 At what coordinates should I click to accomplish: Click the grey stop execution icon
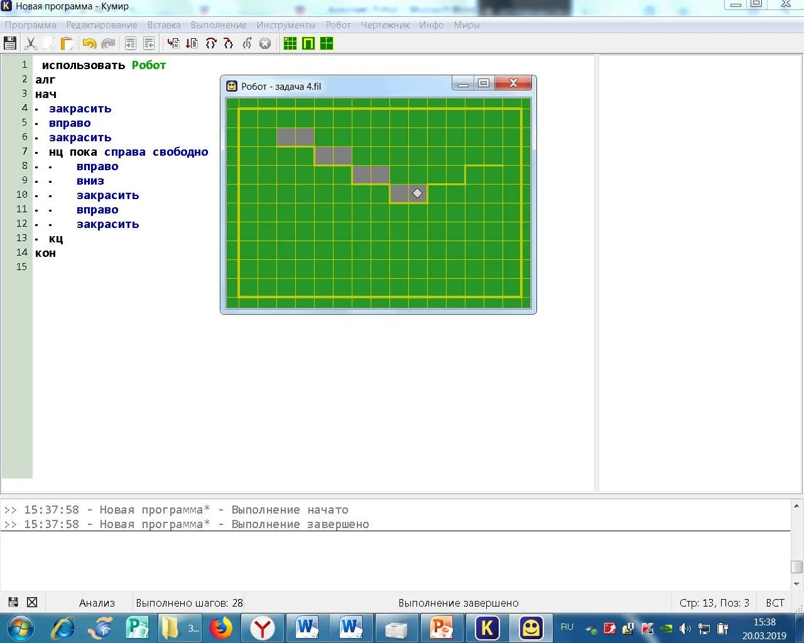265,43
